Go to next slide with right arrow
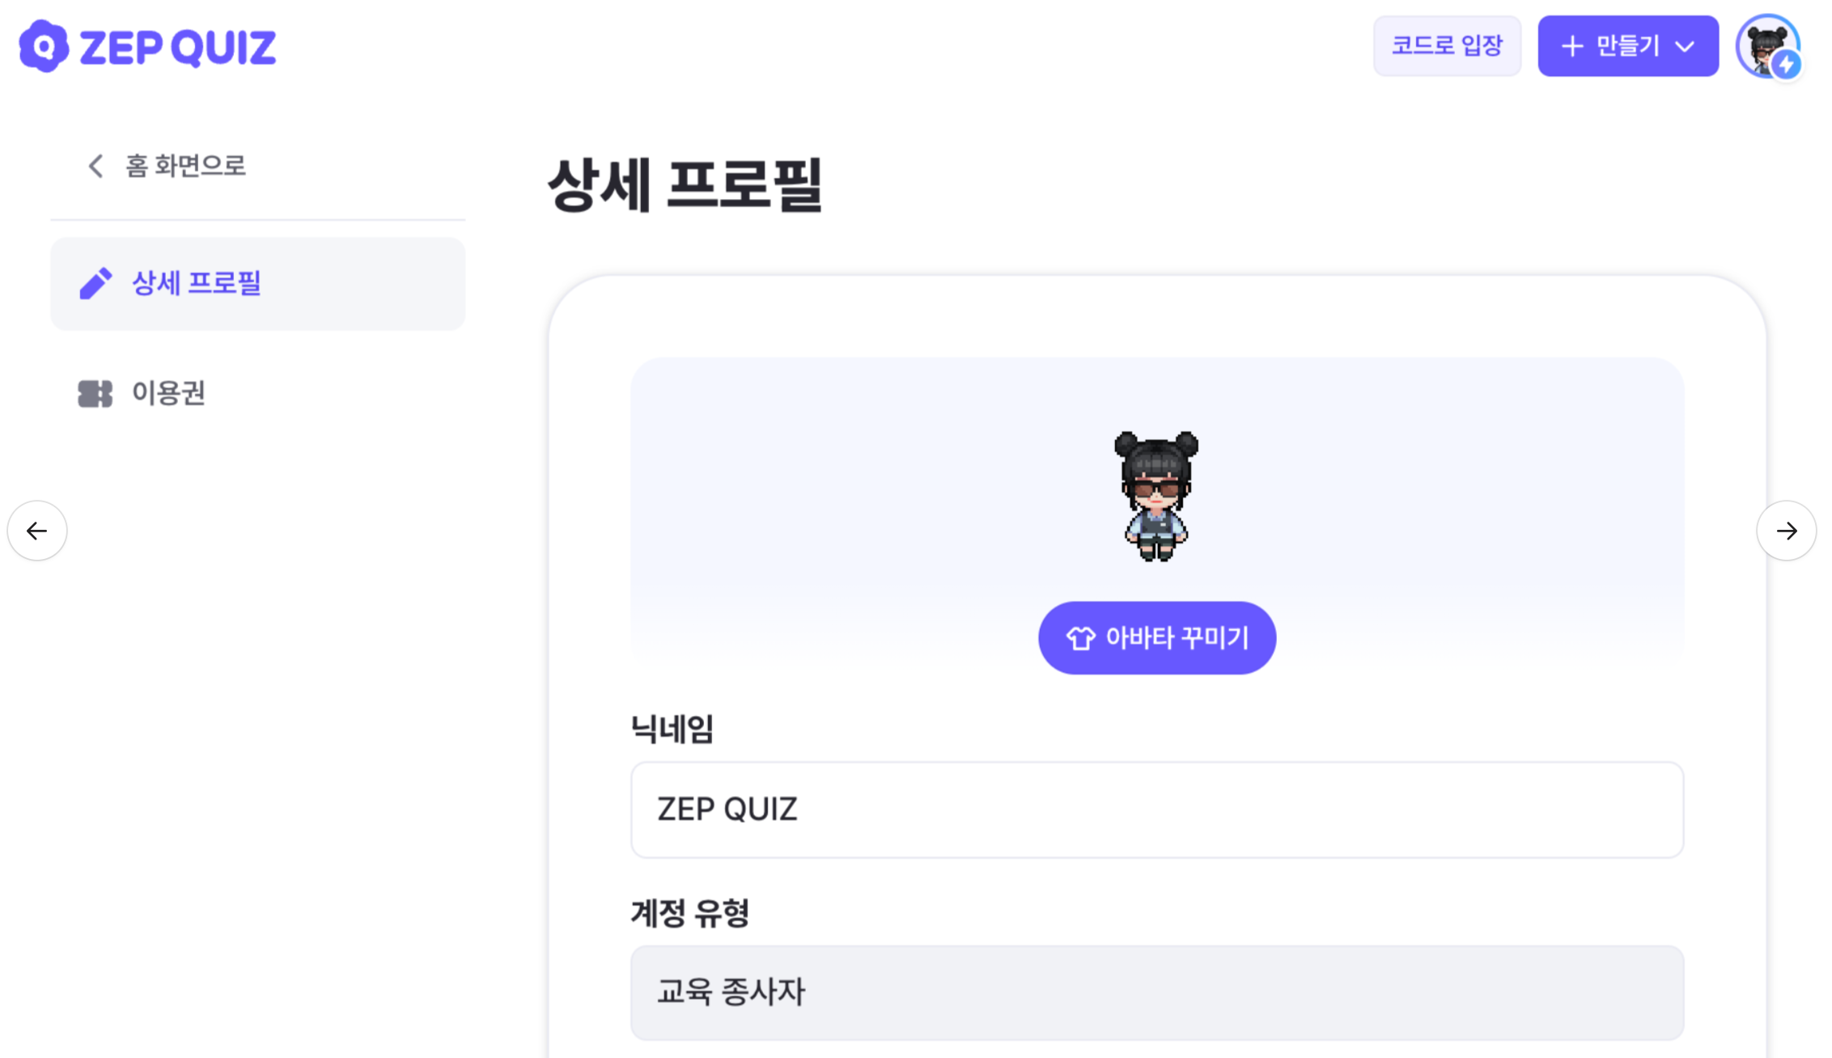1832x1058 pixels. (x=1787, y=531)
